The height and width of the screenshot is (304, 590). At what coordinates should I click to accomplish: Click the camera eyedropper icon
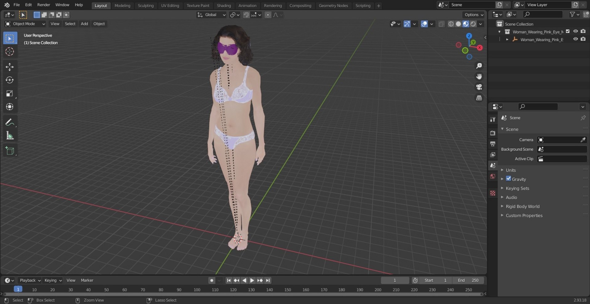click(583, 140)
